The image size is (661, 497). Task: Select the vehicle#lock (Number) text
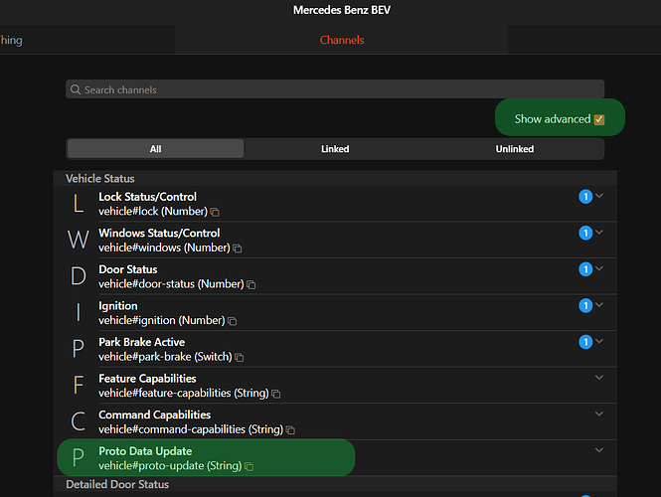(153, 211)
